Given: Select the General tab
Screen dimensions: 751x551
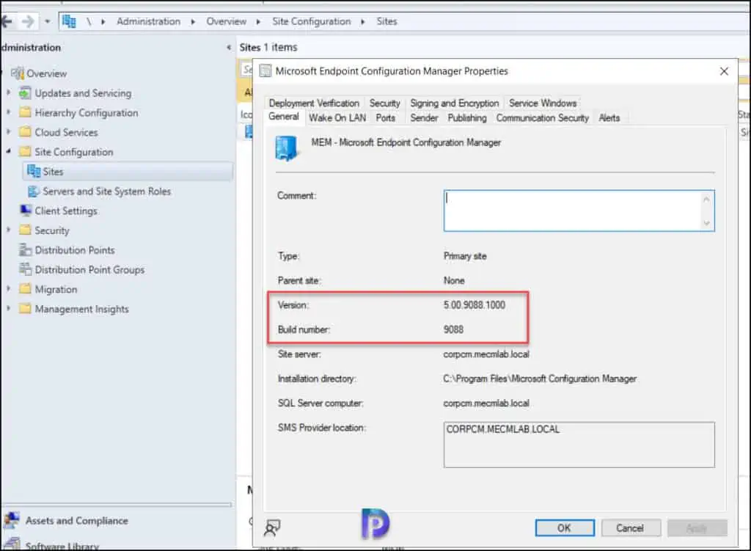Looking at the screenshot, I should tap(284, 117).
